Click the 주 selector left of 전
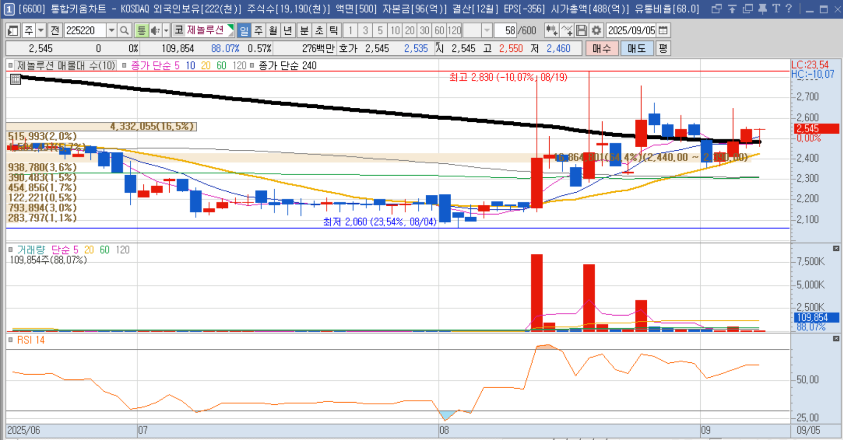Screen dimensions: 843x440 pos(29,31)
